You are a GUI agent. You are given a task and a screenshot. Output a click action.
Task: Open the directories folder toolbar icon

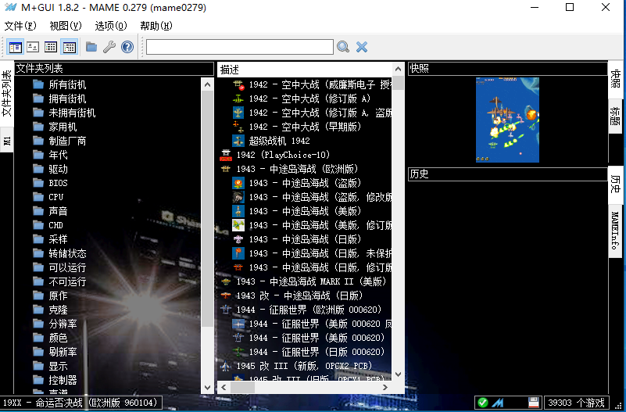point(91,47)
